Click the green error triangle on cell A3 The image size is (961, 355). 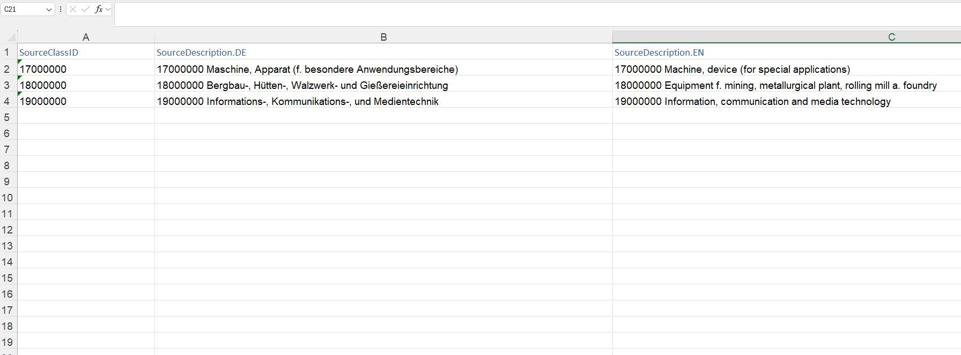20,78
